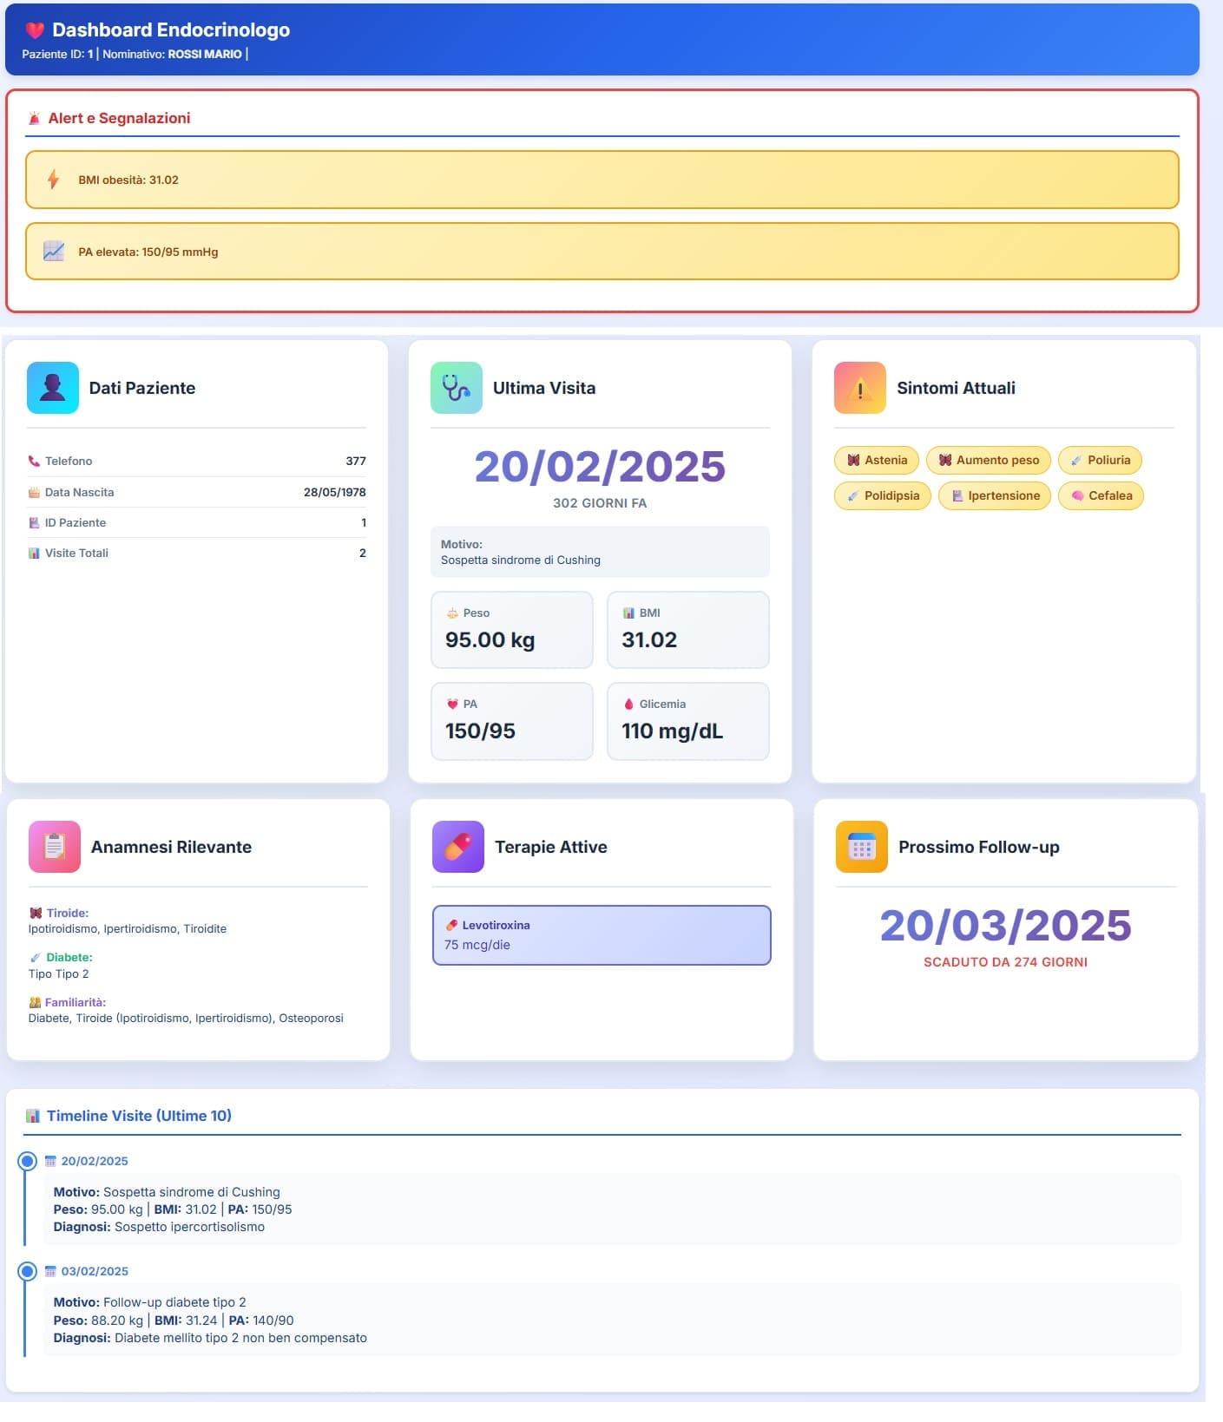Click the Peso 95.00 kg tile

512,630
